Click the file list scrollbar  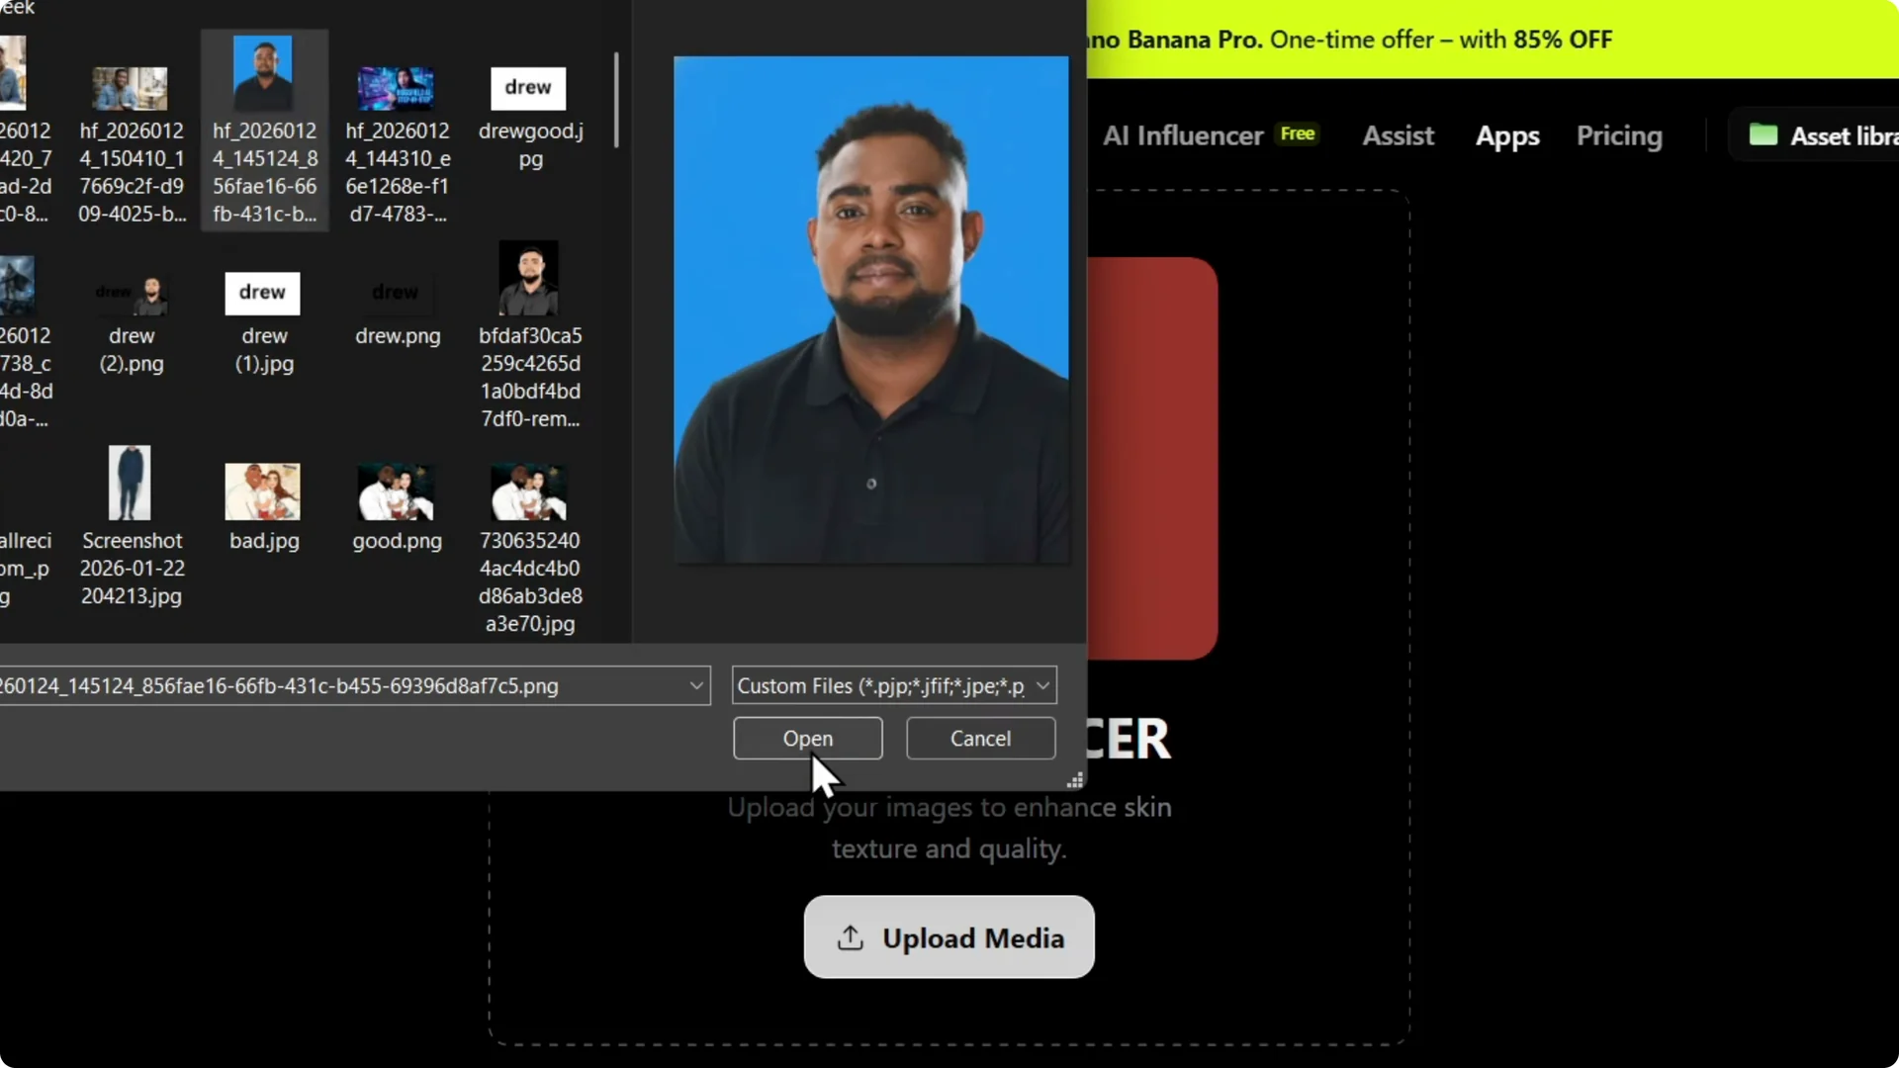pyautogui.click(x=616, y=99)
